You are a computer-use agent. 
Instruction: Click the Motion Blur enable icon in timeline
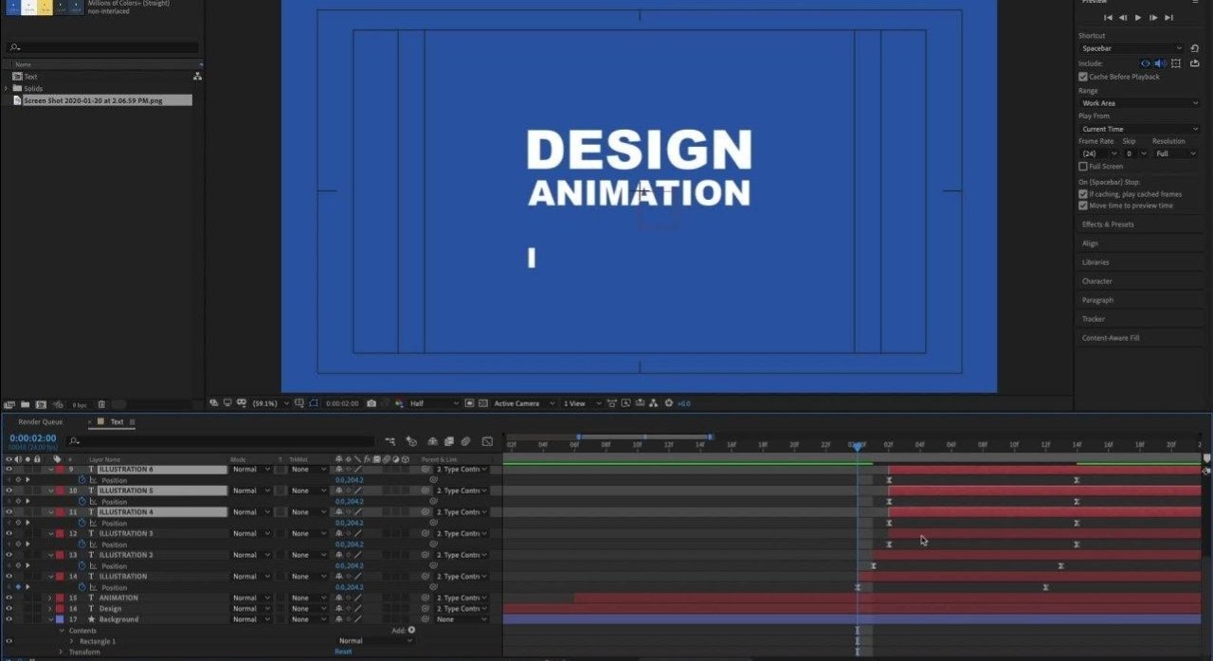465,441
